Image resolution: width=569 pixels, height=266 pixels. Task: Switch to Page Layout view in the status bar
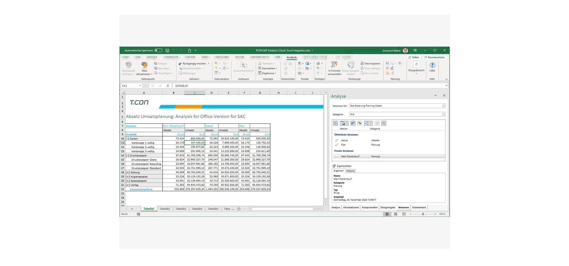[396, 214]
